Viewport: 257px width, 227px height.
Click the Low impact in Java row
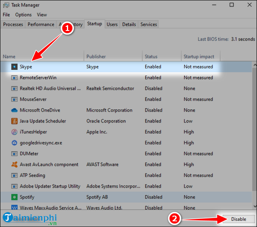188,121
